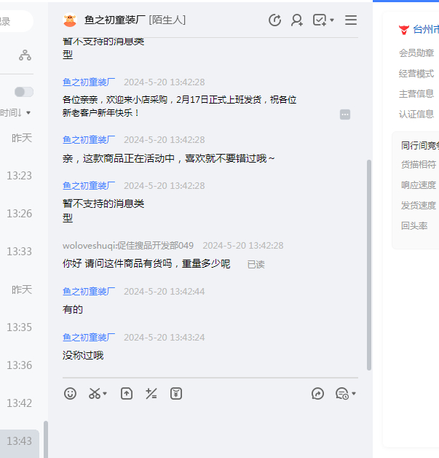Click the add contact icon in header
The image size is (439, 458).
297,20
